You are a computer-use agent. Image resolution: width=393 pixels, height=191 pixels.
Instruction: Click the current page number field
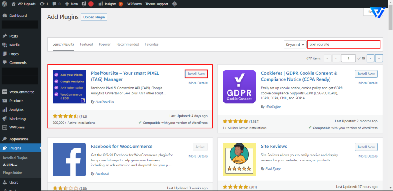(348, 58)
